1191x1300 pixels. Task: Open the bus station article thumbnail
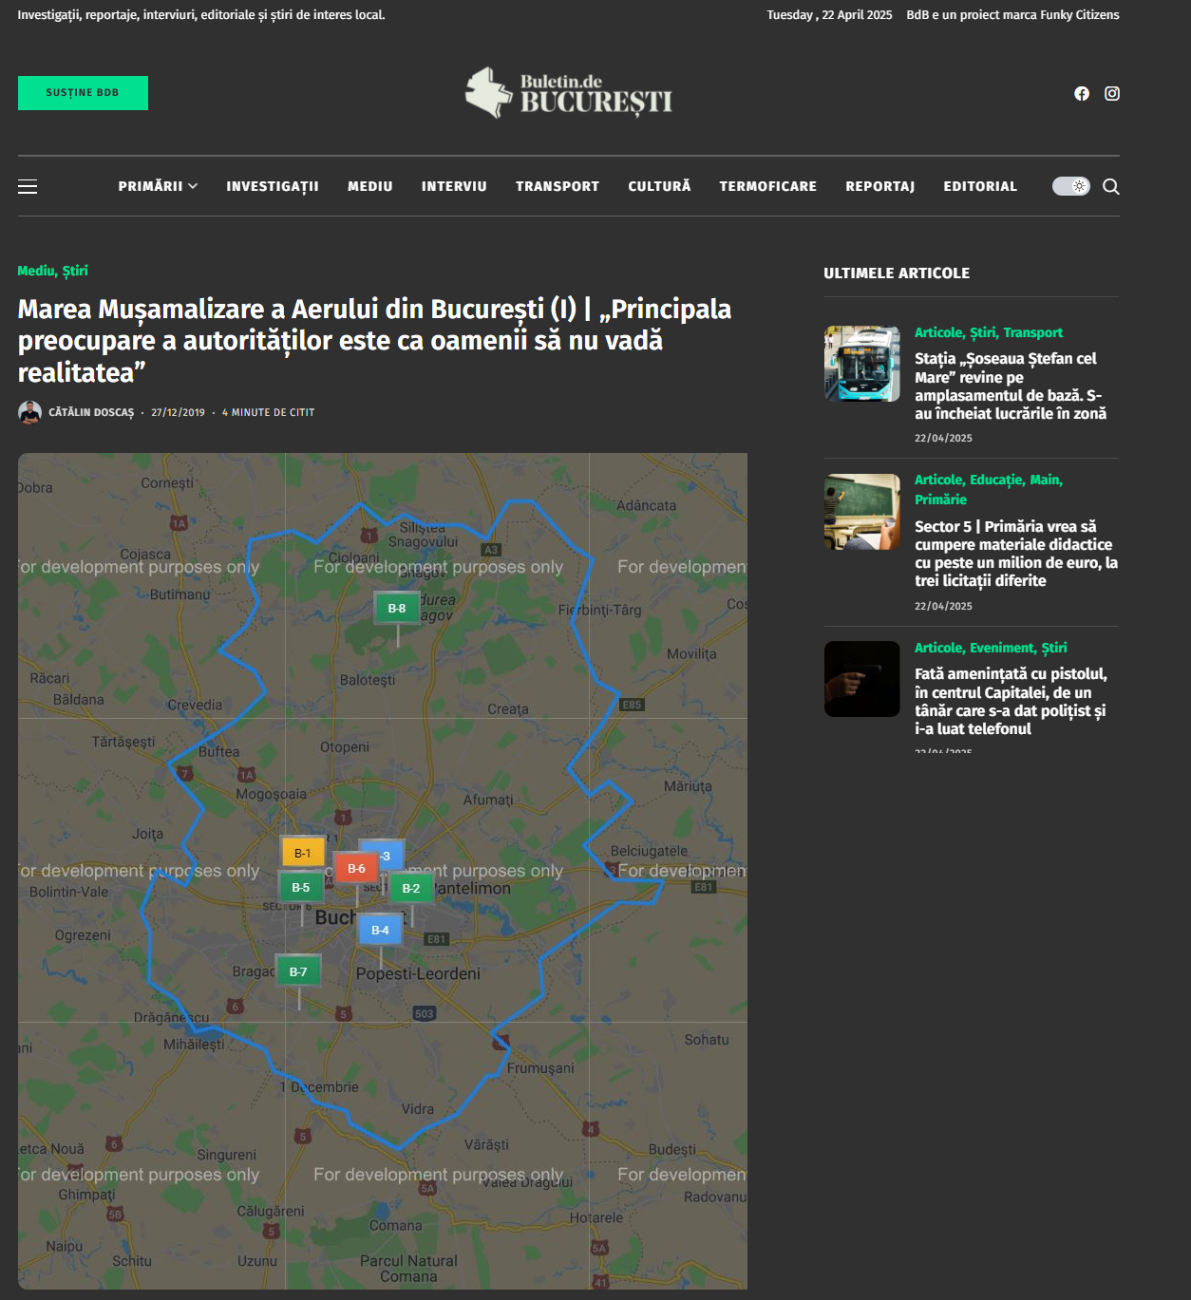coord(861,364)
